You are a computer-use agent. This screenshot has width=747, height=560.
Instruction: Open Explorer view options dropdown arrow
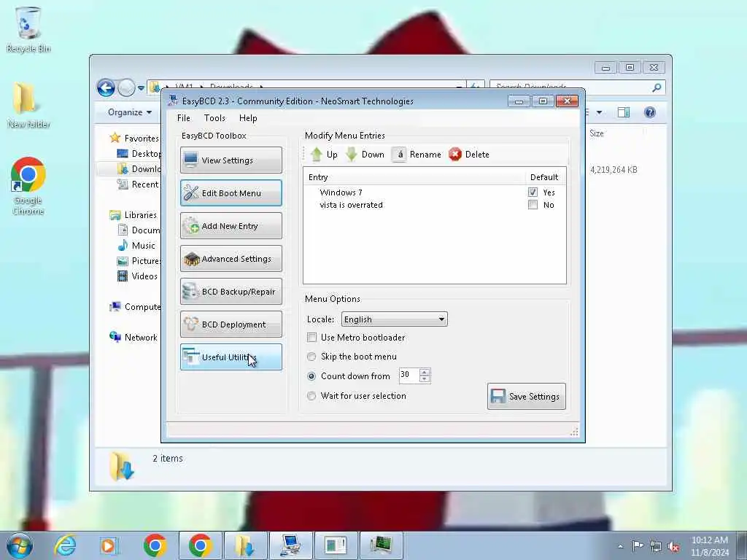[600, 112]
